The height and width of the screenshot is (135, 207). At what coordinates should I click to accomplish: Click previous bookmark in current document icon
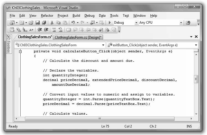[x=101, y=30]
